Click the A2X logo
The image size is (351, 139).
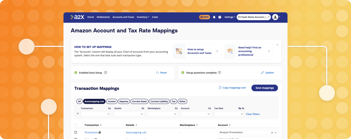pos(77,17)
